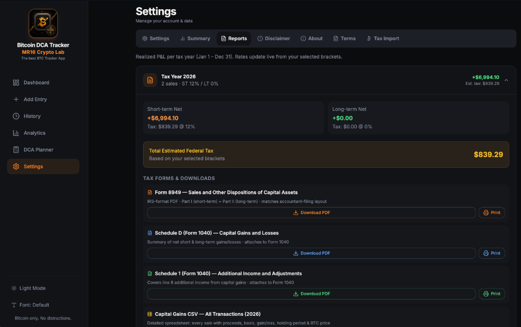The height and width of the screenshot is (327, 521).
Task: Click the Capital Gains CSV spreadsheet icon
Action: [x=150, y=314]
